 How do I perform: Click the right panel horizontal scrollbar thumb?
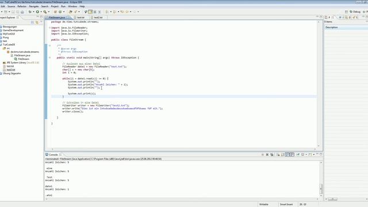point(332,199)
